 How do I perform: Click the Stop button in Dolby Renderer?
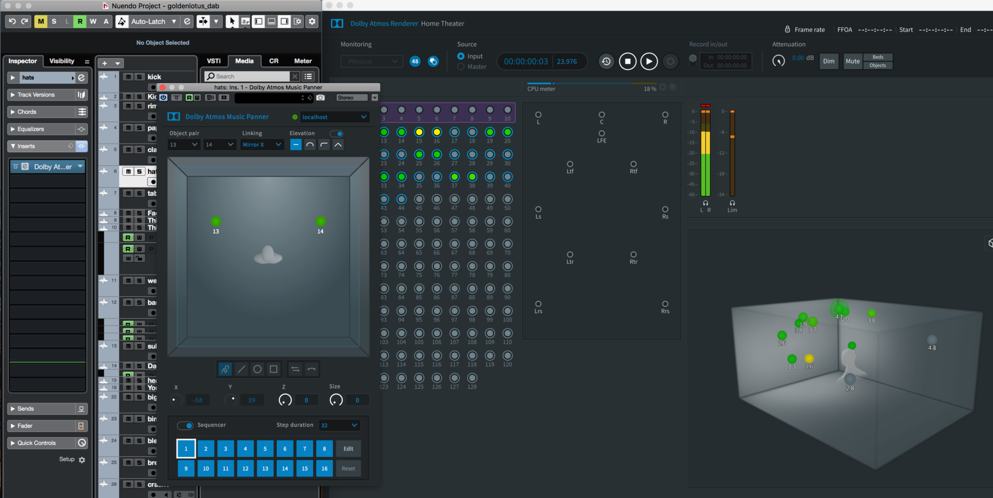tap(627, 62)
